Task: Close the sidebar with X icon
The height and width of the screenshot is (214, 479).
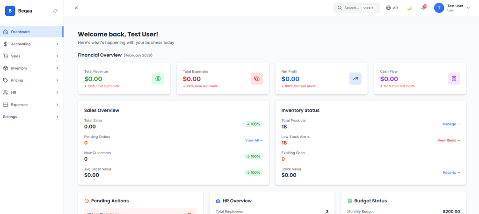Action: pyautogui.click(x=76, y=8)
